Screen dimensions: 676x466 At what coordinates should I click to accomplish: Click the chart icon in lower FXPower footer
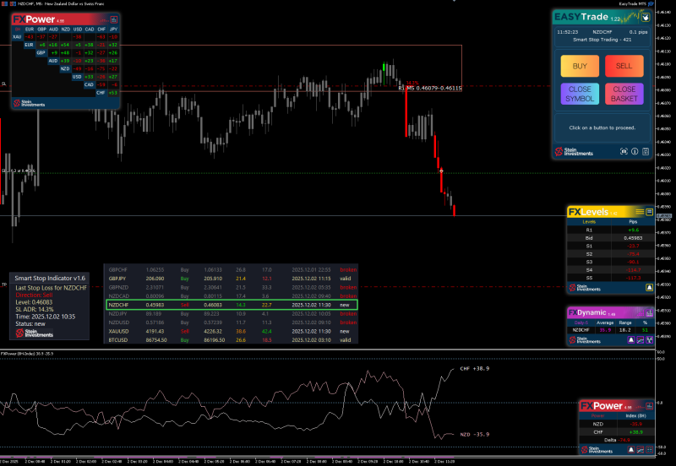(641, 450)
